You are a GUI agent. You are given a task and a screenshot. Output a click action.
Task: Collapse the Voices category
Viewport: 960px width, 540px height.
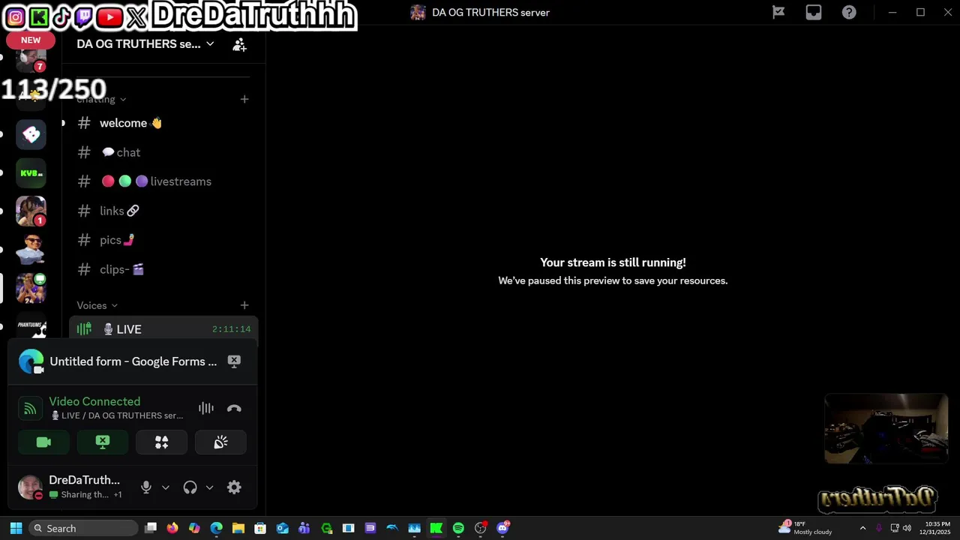click(97, 305)
